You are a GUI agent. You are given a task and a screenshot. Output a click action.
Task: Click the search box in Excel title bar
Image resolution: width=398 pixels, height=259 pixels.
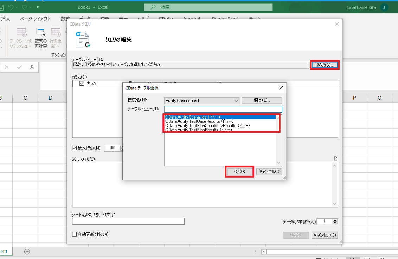208,7
